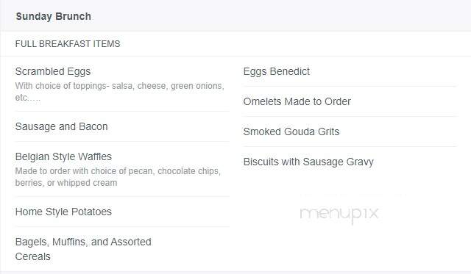Click the menupix watermark logo
Image resolution: width=471 pixels, height=274 pixels.
pos(339,214)
